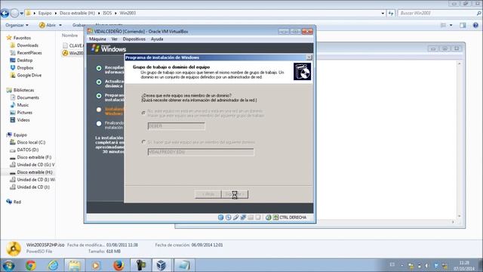483x272 pixels.
Task: Click the Explorer refresh button beside address bar
Action: (391, 14)
